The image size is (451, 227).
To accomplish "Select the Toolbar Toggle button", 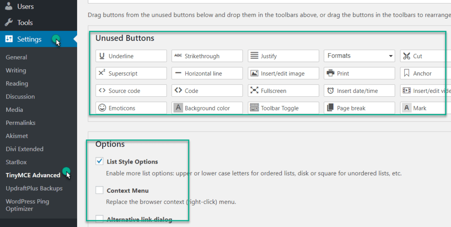I will (283, 108).
